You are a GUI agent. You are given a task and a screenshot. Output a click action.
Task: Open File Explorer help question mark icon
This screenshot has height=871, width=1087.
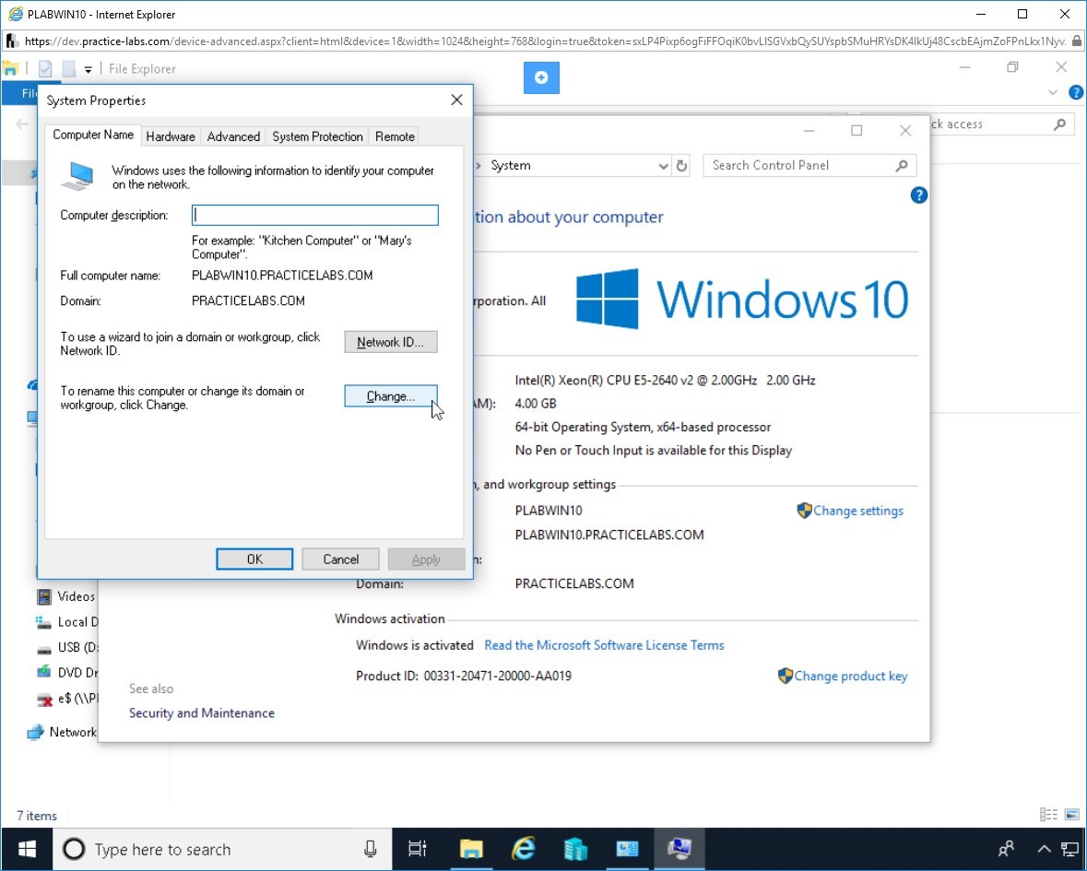pos(1076,92)
